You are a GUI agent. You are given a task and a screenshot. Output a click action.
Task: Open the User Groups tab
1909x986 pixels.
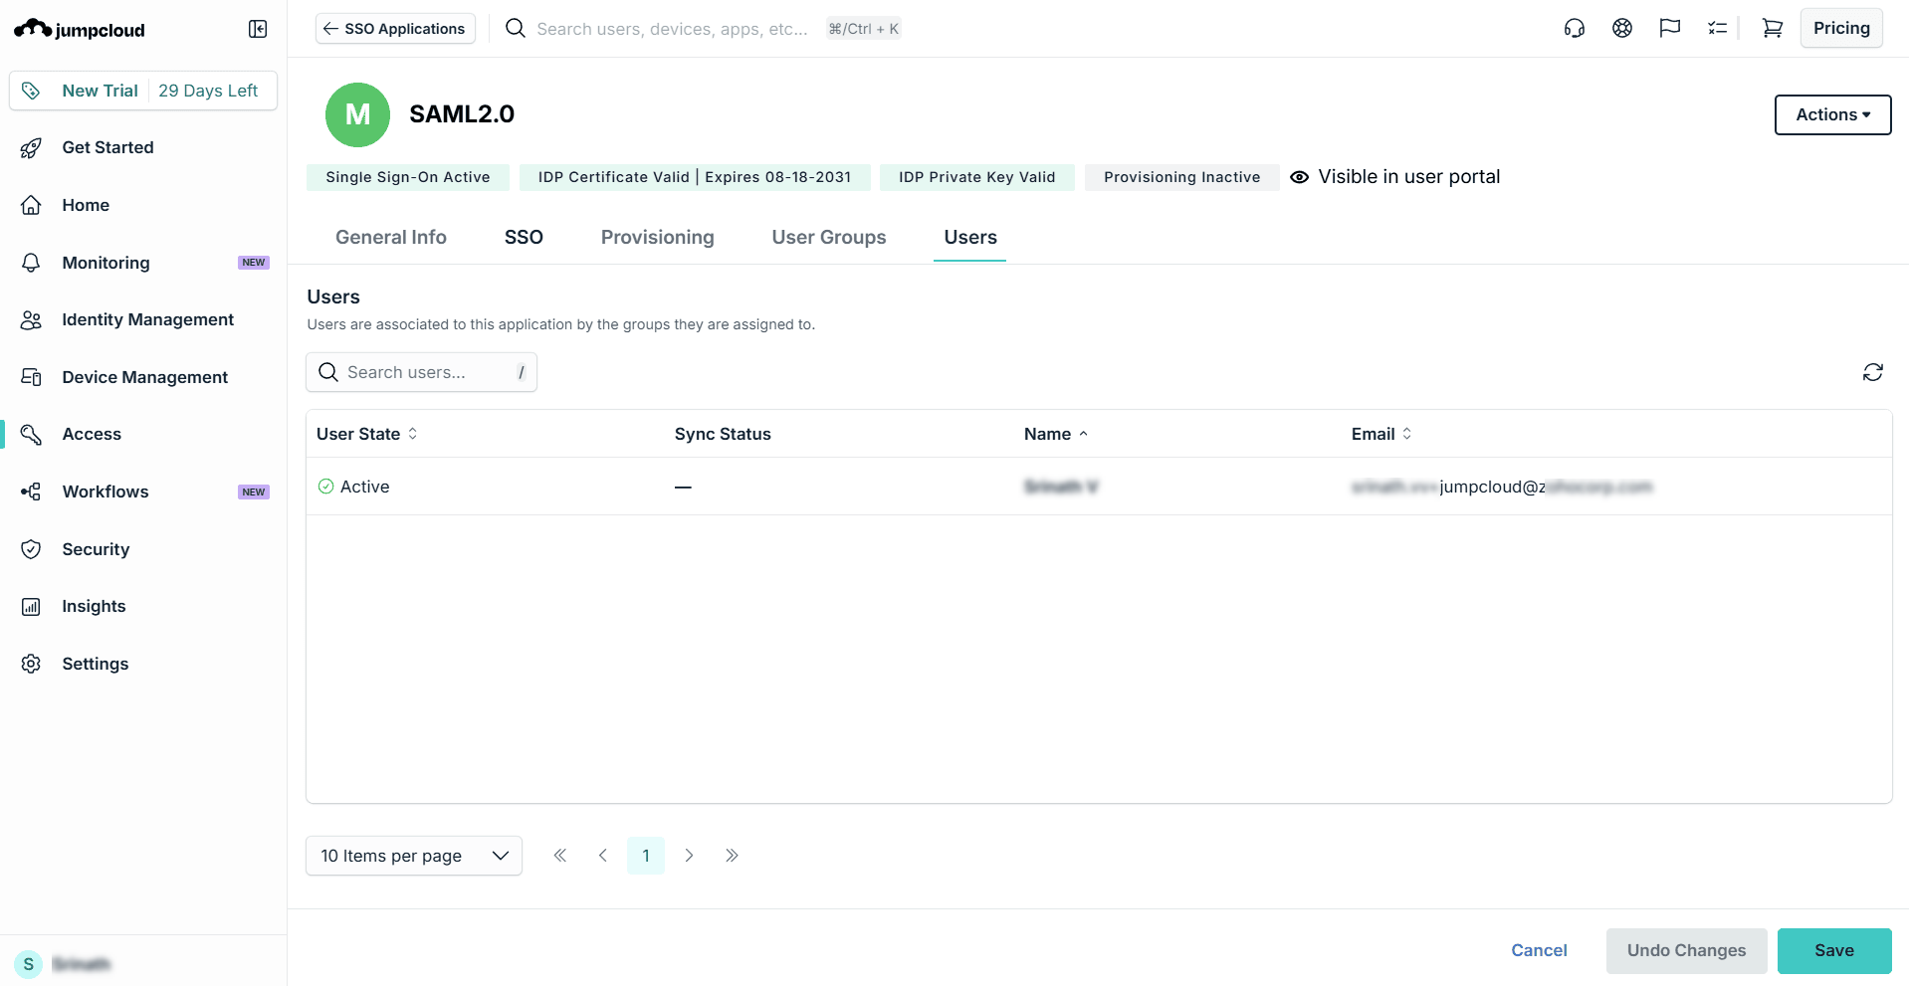[829, 237]
